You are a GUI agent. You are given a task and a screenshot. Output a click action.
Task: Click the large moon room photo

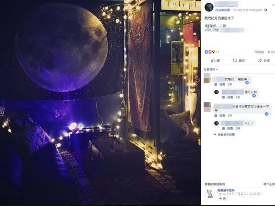pyautogui.click(x=100, y=103)
